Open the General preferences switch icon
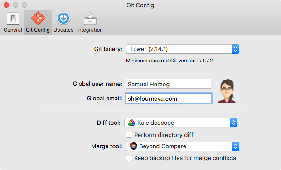Viewport: 281px width, 170px height. 13,19
